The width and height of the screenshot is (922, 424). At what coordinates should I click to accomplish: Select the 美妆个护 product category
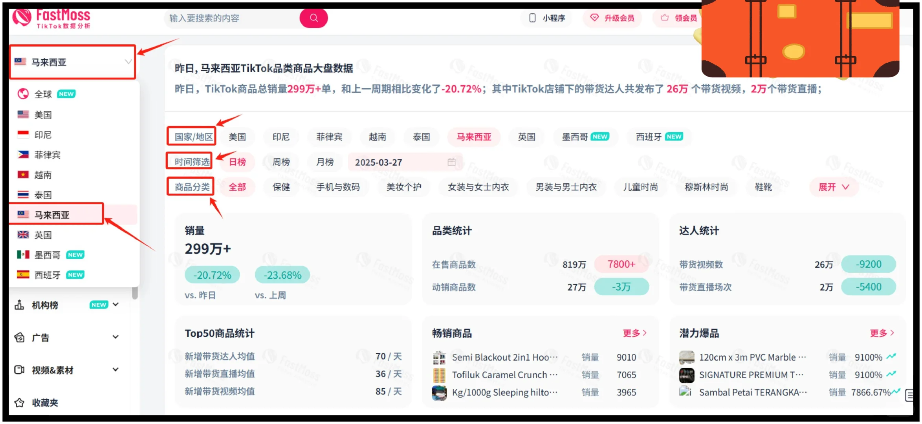pyautogui.click(x=403, y=187)
